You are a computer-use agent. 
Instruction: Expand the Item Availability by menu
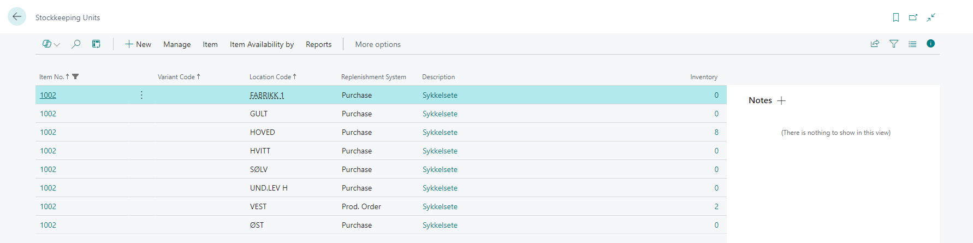tap(262, 44)
